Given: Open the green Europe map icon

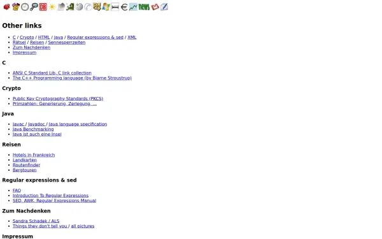Looking at the screenshot, I should pyautogui.click(x=70, y=7).
